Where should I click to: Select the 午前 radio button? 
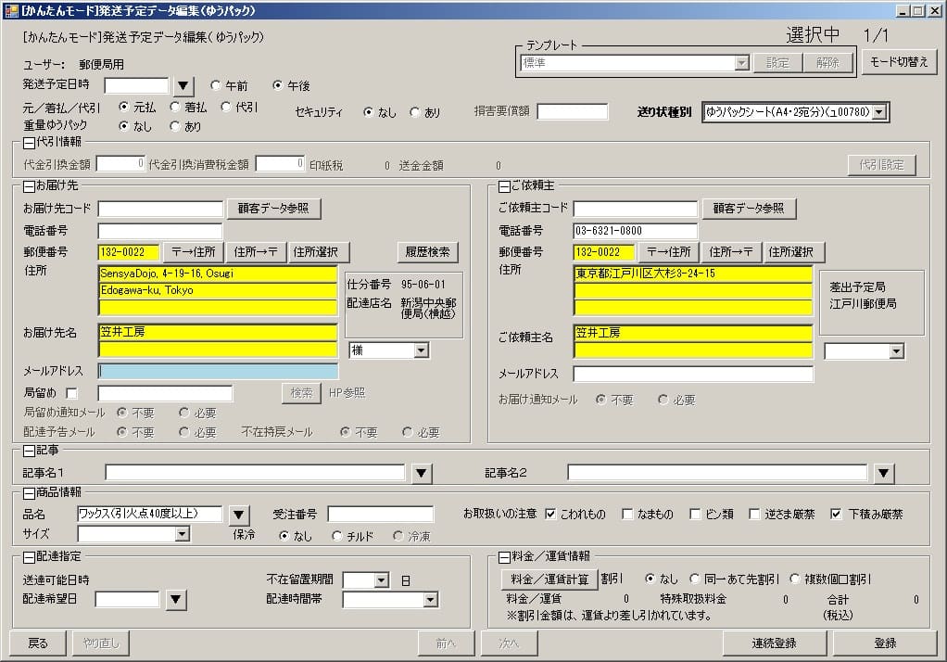217,85
